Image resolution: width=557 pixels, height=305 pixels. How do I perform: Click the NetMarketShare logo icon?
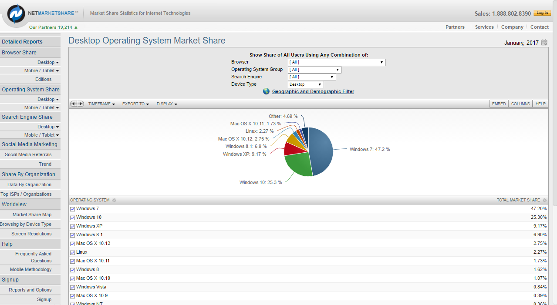click(x=16, y=13)
